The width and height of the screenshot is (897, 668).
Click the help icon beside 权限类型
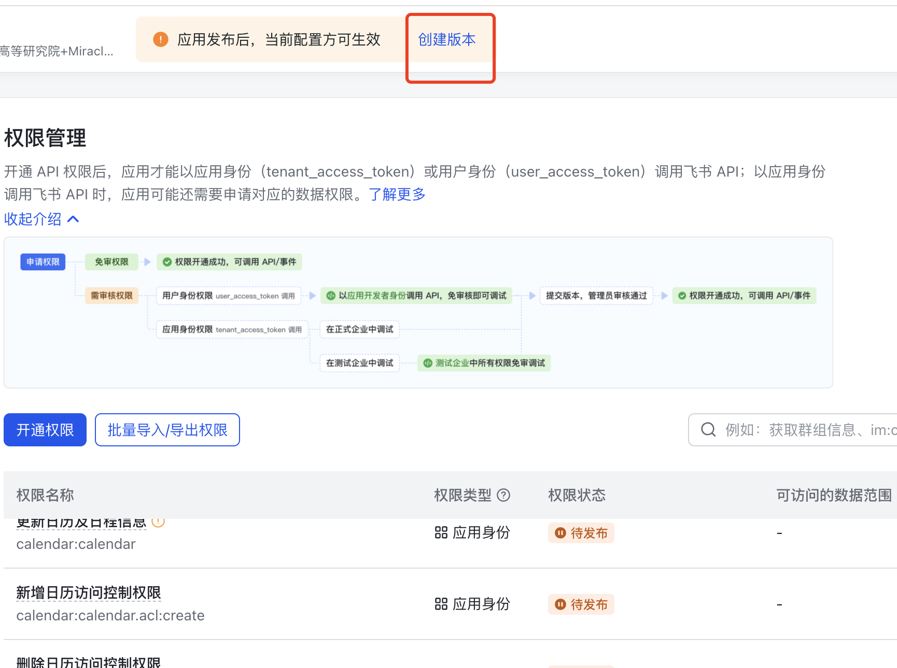click(x=503, y=496)
